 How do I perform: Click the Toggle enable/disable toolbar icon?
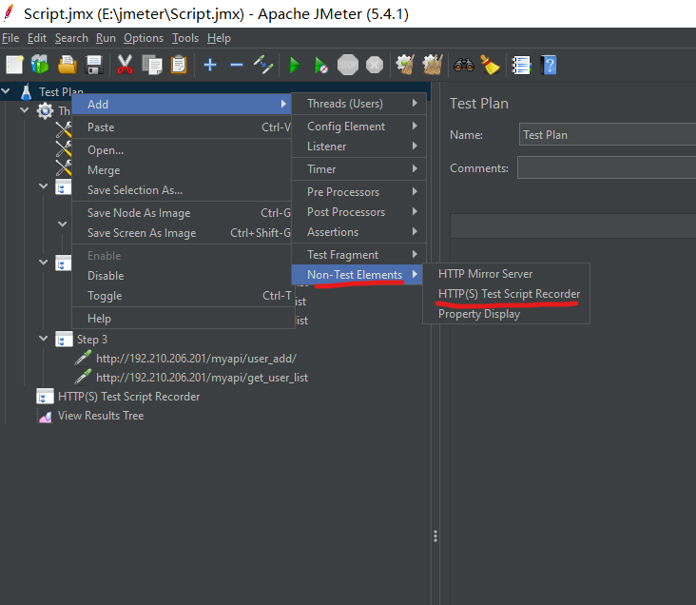pyautogui.click(x=263, y=65)
